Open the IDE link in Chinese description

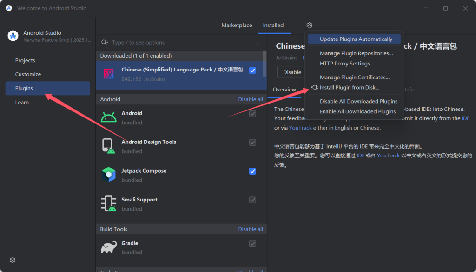coord(360,155)
